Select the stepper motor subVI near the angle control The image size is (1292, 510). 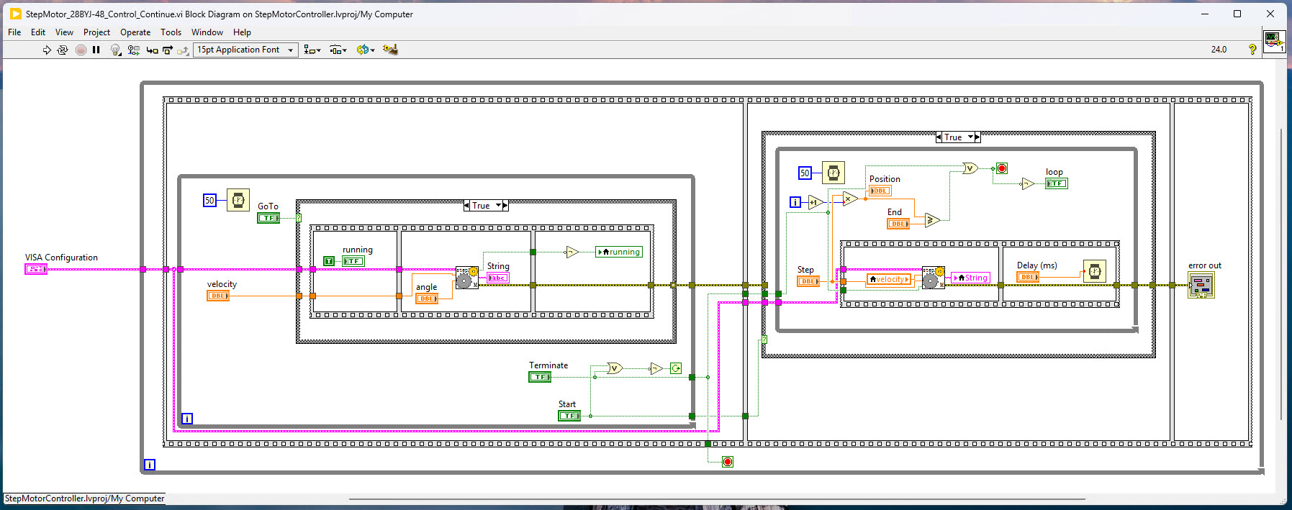coord(466,278)
